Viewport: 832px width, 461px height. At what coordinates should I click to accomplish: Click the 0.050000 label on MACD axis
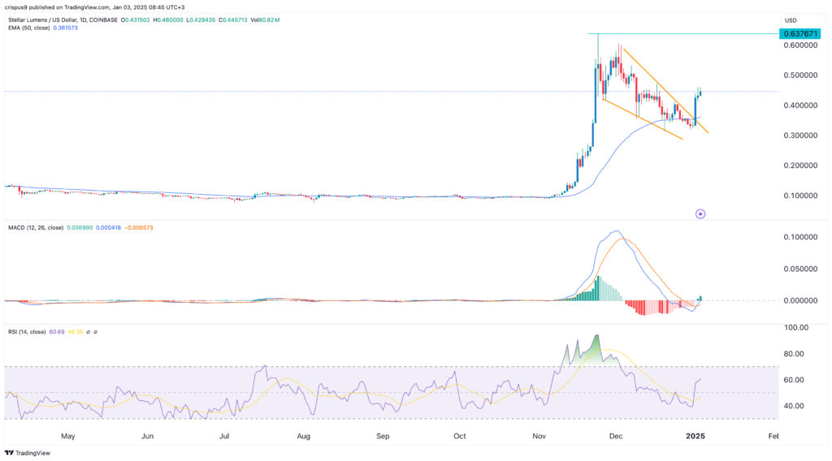[x=800, y=269]
